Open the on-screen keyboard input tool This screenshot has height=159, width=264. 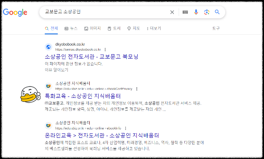point(185,12)
